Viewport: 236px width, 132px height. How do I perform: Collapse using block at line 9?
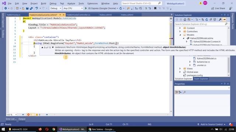pyautogui.click(x=22, y=43)
